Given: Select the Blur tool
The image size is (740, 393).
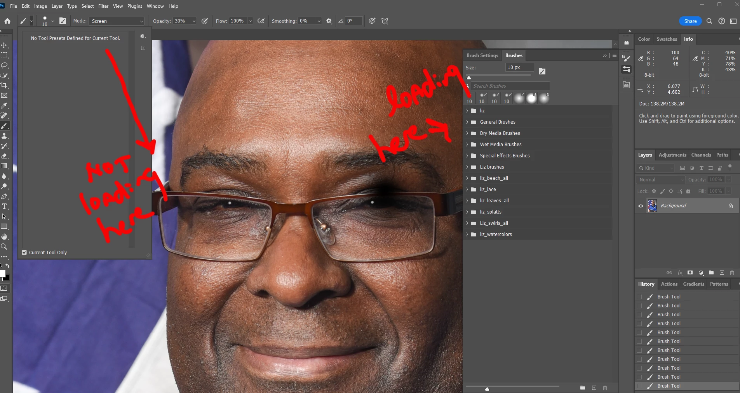Looking at the screenshot, I should tap(4, 176).
